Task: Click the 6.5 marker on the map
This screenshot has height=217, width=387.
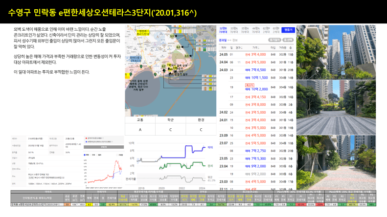Action: tap(172, 36)
